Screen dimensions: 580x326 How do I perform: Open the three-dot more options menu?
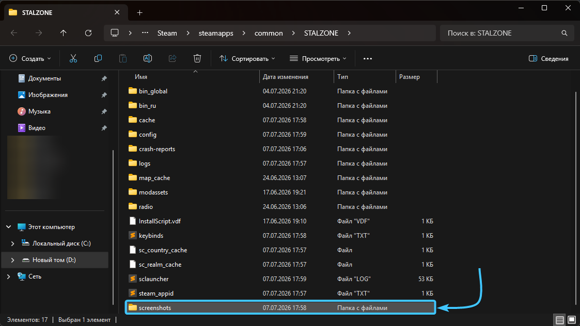pos(367,58)
